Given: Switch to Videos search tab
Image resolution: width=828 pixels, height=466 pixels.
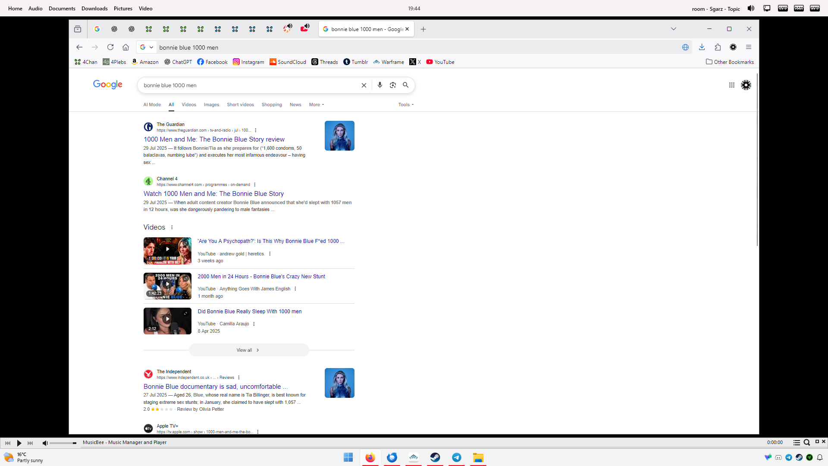Looking at the screenshot, I should click(189, 105).
